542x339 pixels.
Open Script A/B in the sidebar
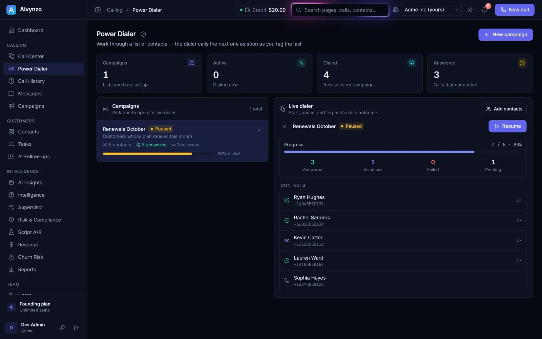(43, 232)
